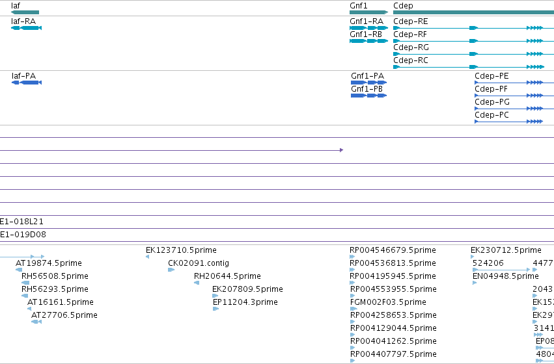Click the E1-018L21 clone label
Image resolution: width=554 pixels, height=364 pixels.
(21, 222)
